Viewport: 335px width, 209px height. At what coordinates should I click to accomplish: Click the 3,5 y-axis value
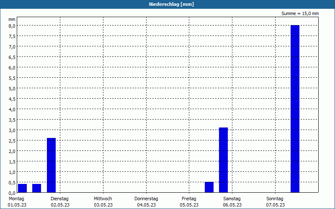coord(12,120)
